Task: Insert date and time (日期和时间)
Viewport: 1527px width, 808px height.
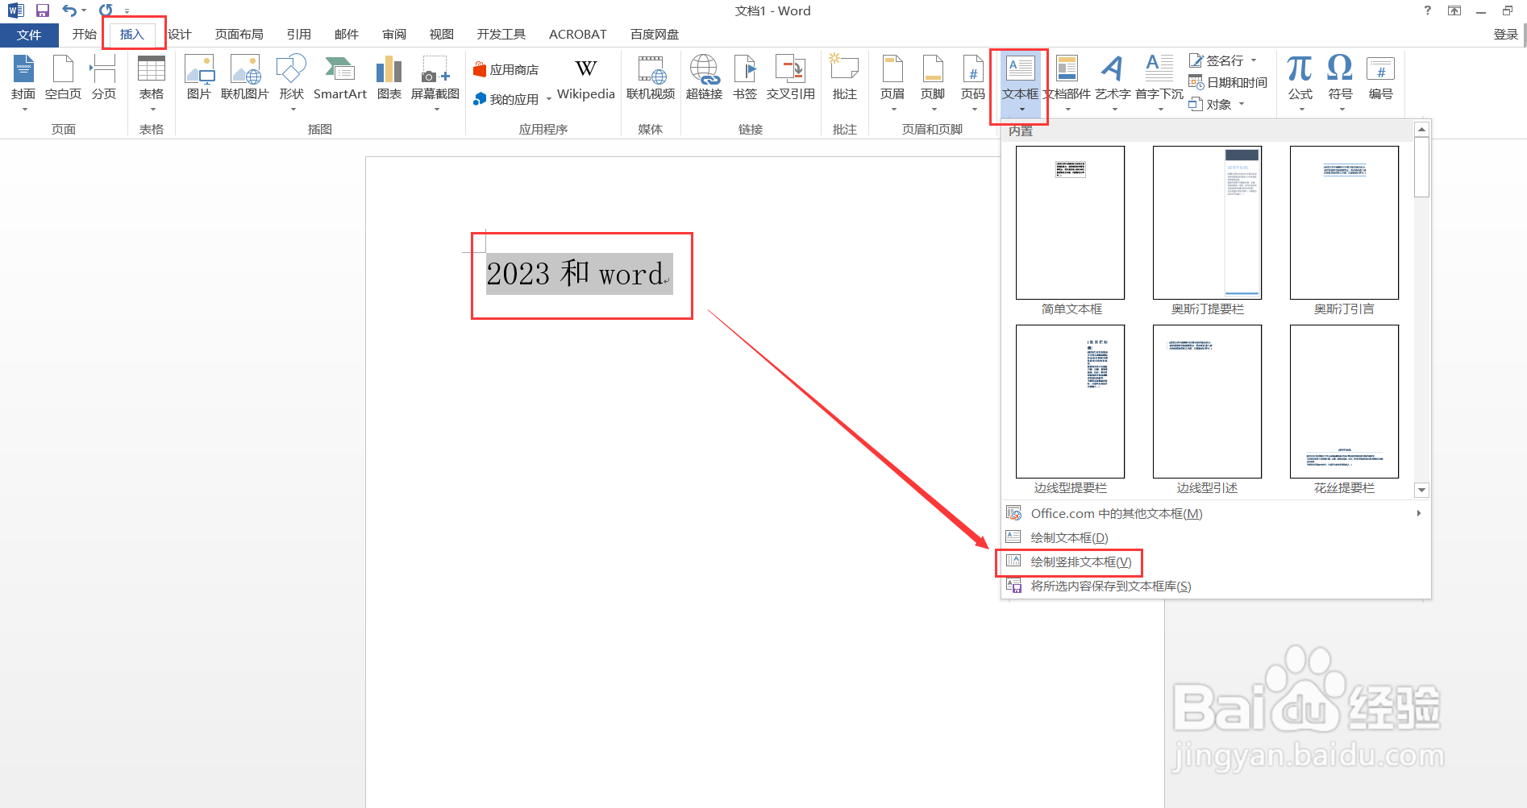Action: [x=1228, y=82]
